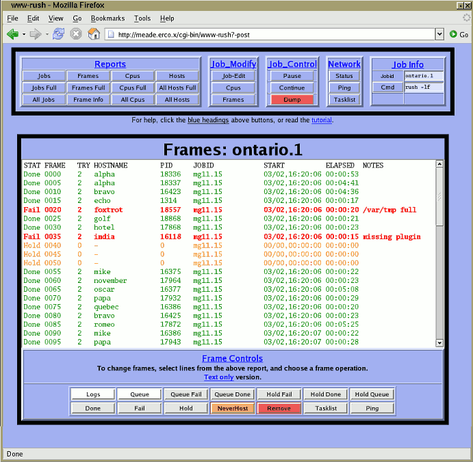This screenshot has height=462, width=473.
Task: Click the Stop loading icon
Action: pyautogui.click(x=76, y=33)
